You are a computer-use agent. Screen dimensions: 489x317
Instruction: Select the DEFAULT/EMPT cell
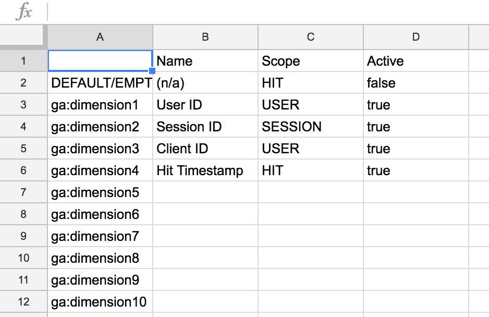coord(100,83)
